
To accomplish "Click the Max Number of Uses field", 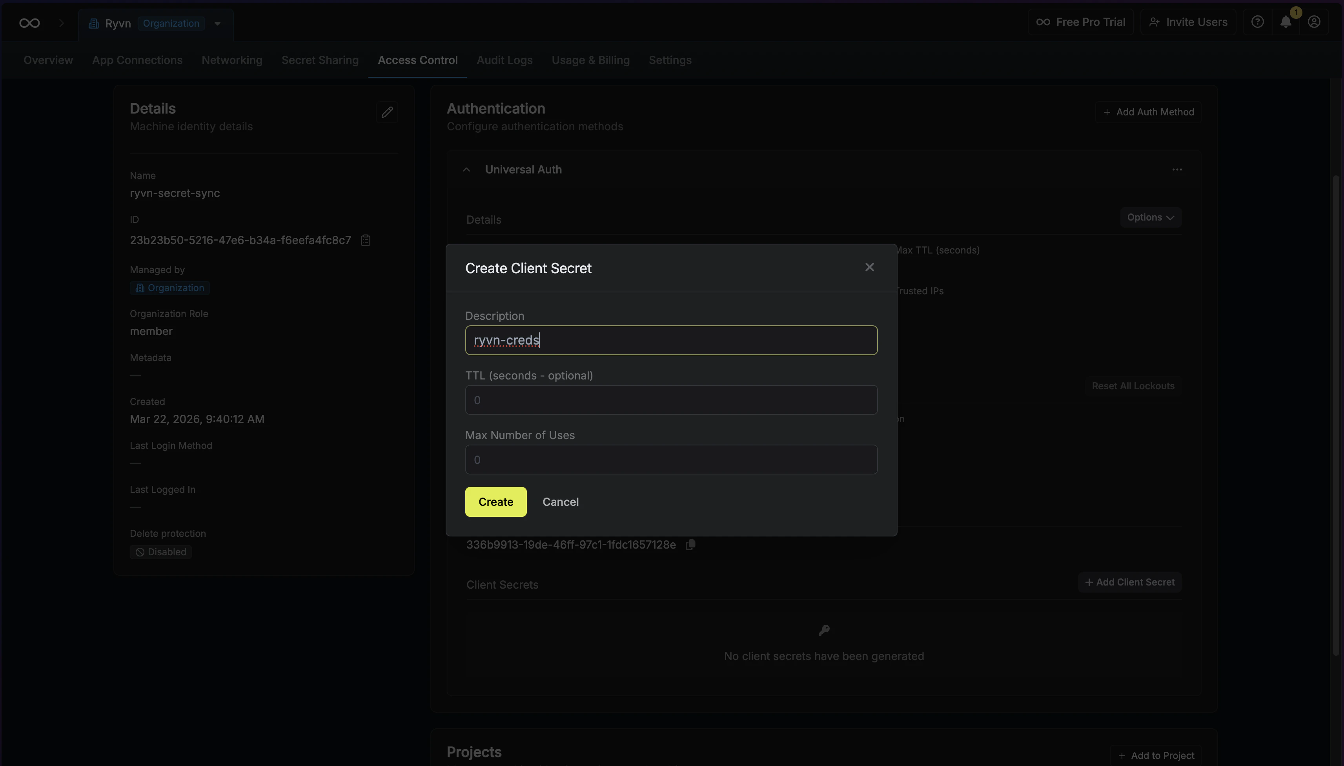I will click(x=671, y=459).
